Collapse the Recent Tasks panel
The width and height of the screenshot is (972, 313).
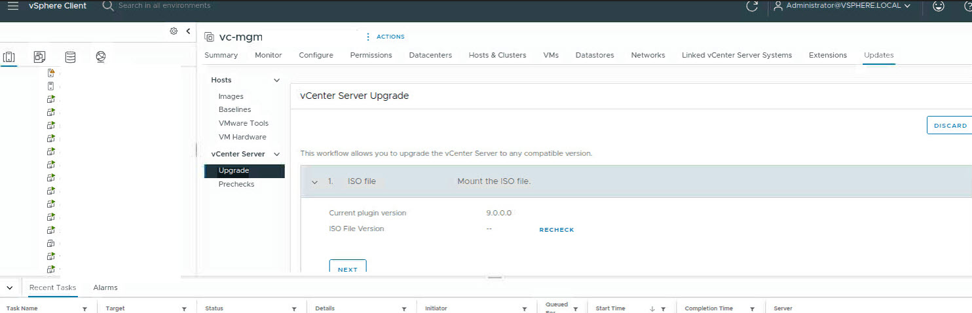[9, 287]
